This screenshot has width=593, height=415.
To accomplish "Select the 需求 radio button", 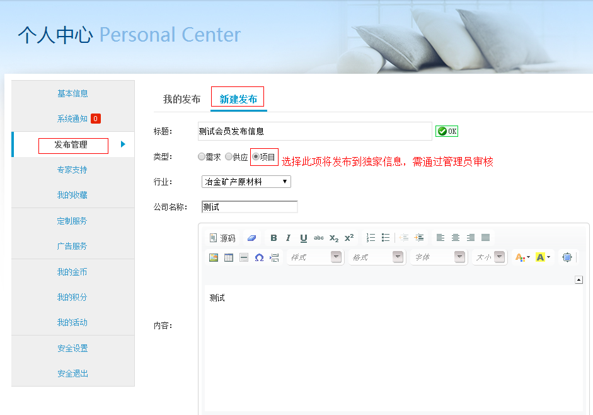I will (202, 156).
